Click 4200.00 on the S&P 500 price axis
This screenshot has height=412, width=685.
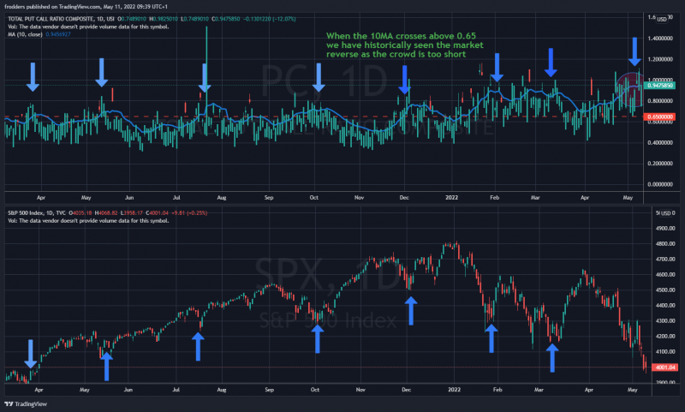tap(665, 337)
